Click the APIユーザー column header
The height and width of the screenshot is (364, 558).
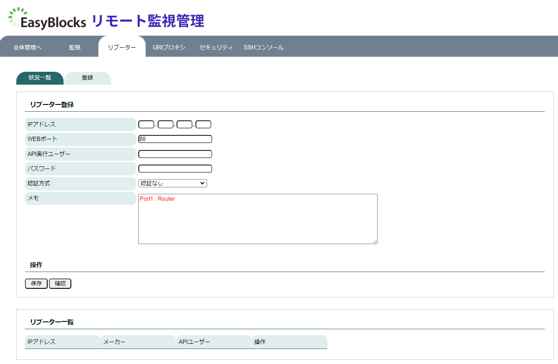[x=214, y=342]
